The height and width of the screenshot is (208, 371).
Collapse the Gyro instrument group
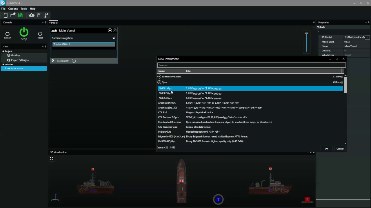159,82
